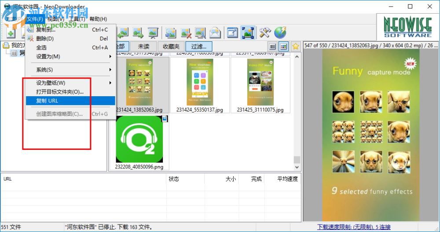Click the delete image toolbar icon
440x232 pixels.
tap(186, 33)
